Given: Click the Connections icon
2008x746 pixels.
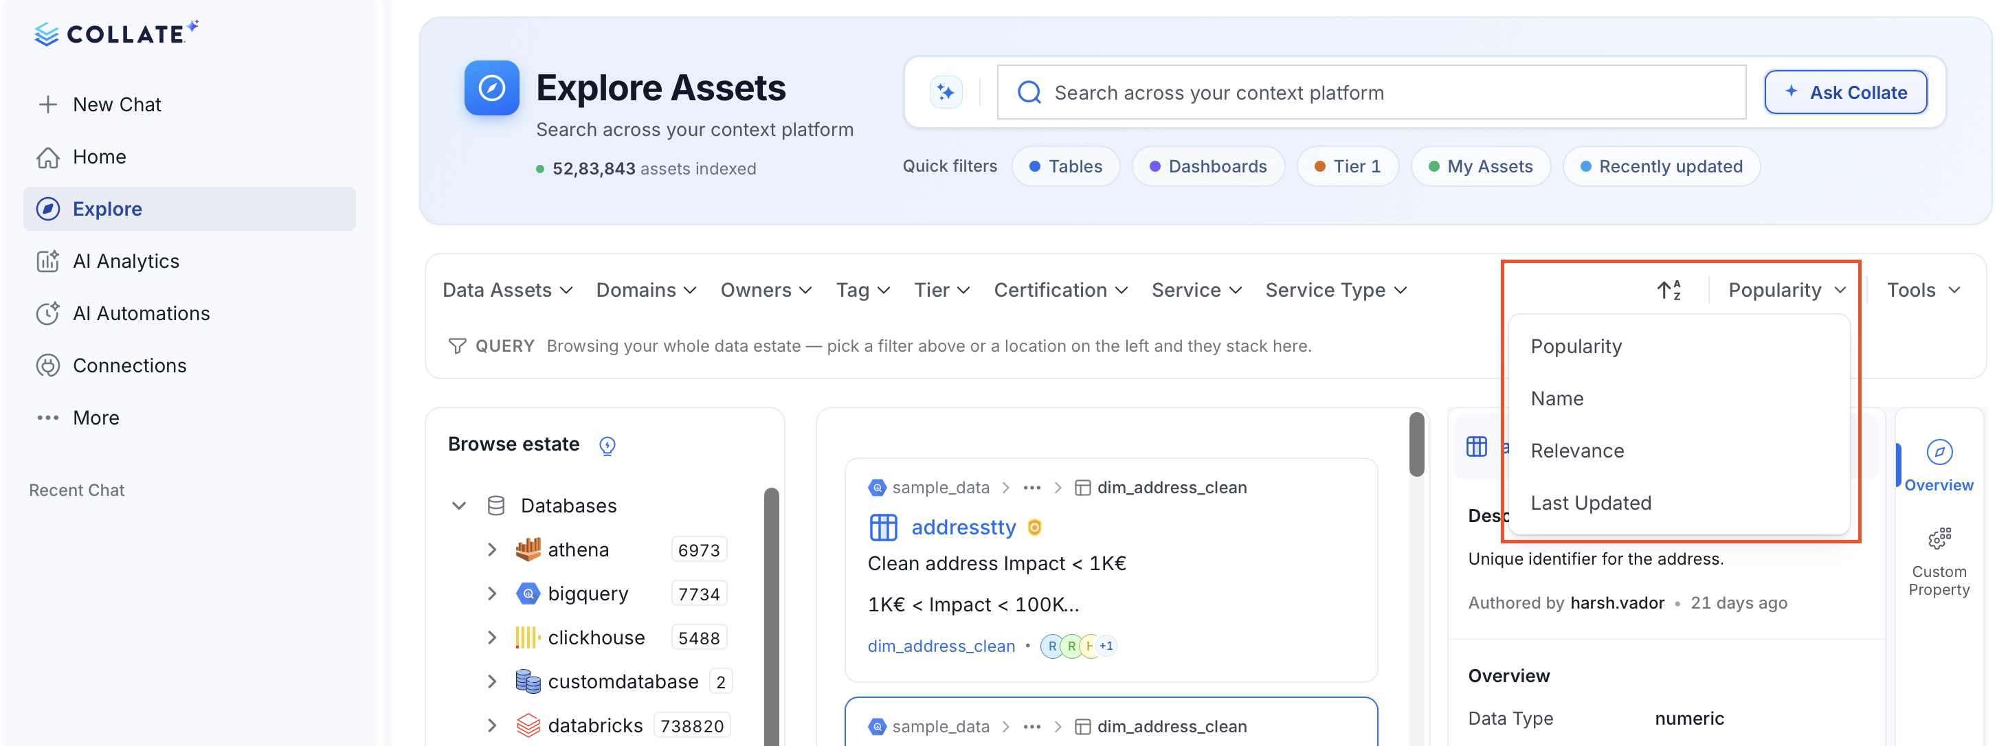Looking at the screenshot, I should pos(47,365).
